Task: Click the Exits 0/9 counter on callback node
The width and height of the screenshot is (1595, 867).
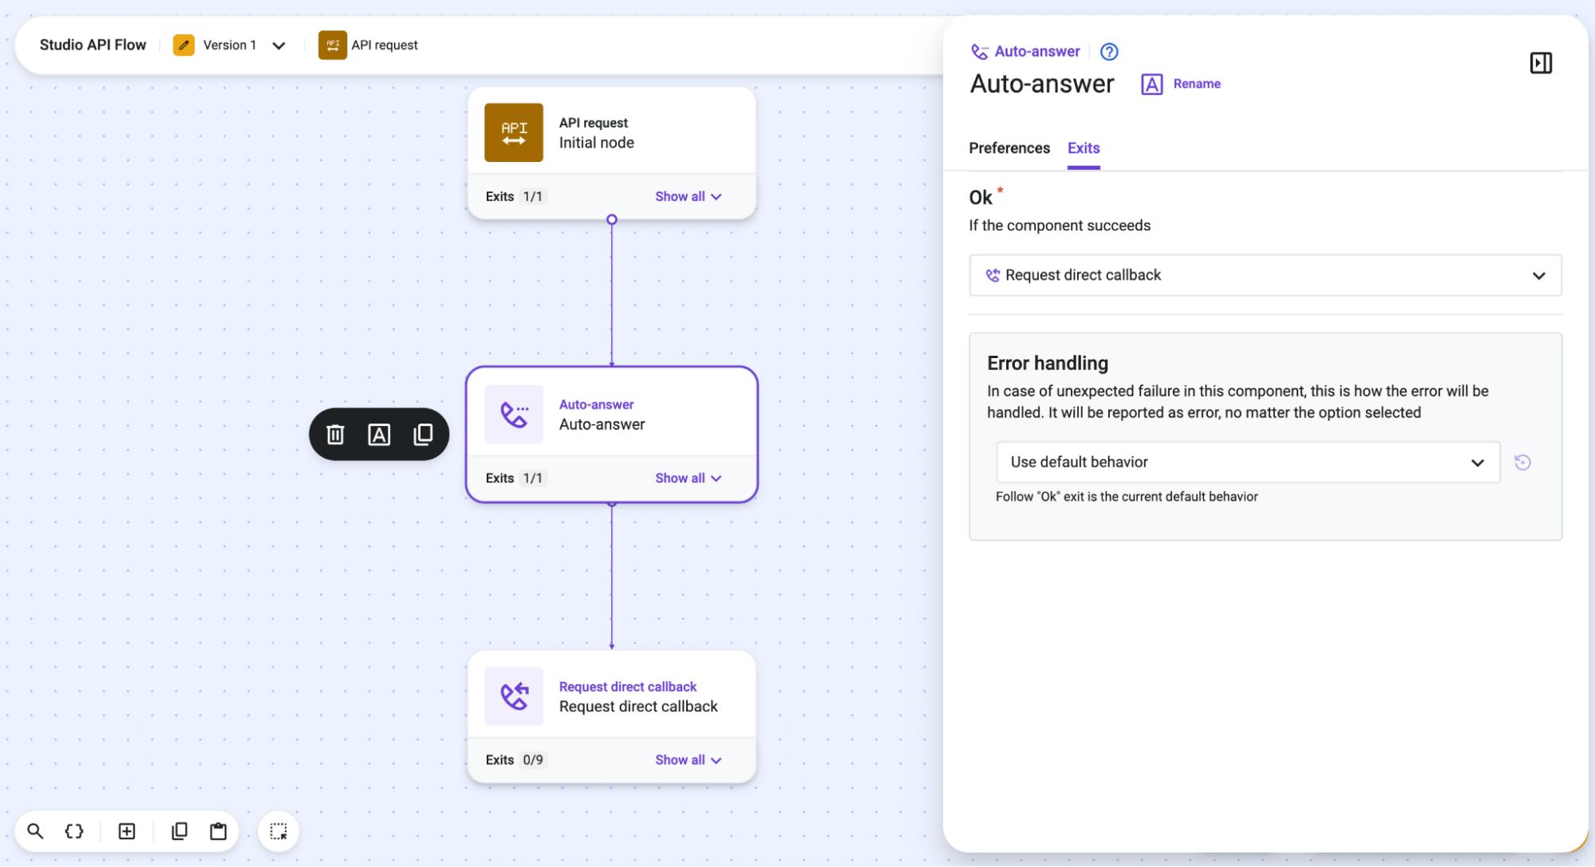Action: (515, 759)
